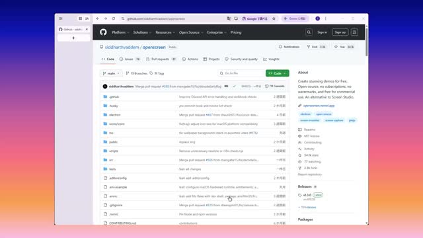Open the Notifications bell button
This screenshot has height=238, width=423.
point(289,47)
